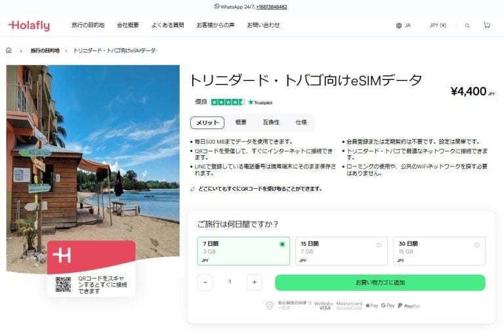The height and width of the screenshot is (331, 504).
Task: Click the 毎日500 MB bullet text
Action: click(243, 142)
